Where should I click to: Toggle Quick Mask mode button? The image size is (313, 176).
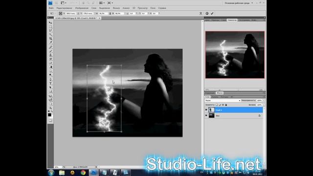50,121
